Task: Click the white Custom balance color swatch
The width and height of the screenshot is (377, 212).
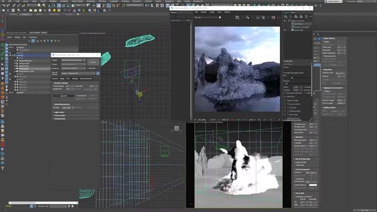Action: click(313, 185)
